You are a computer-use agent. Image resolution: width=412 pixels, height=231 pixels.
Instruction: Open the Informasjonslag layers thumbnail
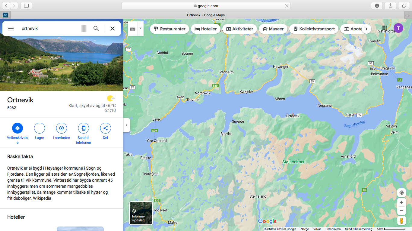click(141, 213)
